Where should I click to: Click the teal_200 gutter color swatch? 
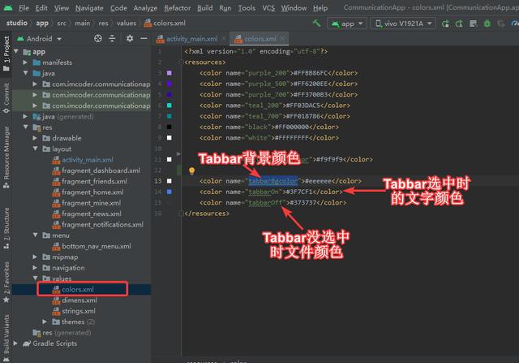click(x=169, y=106)
